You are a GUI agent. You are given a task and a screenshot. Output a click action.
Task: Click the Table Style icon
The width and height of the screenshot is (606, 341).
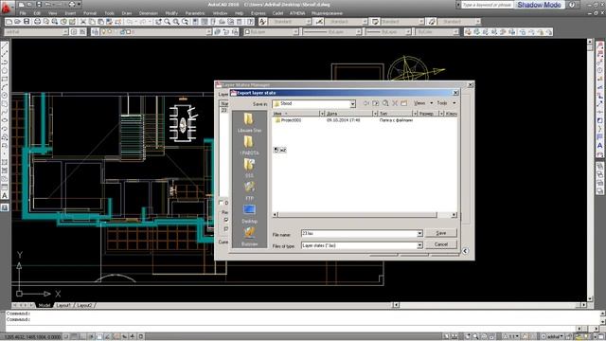pyautogui.click(x=375, y=22)
